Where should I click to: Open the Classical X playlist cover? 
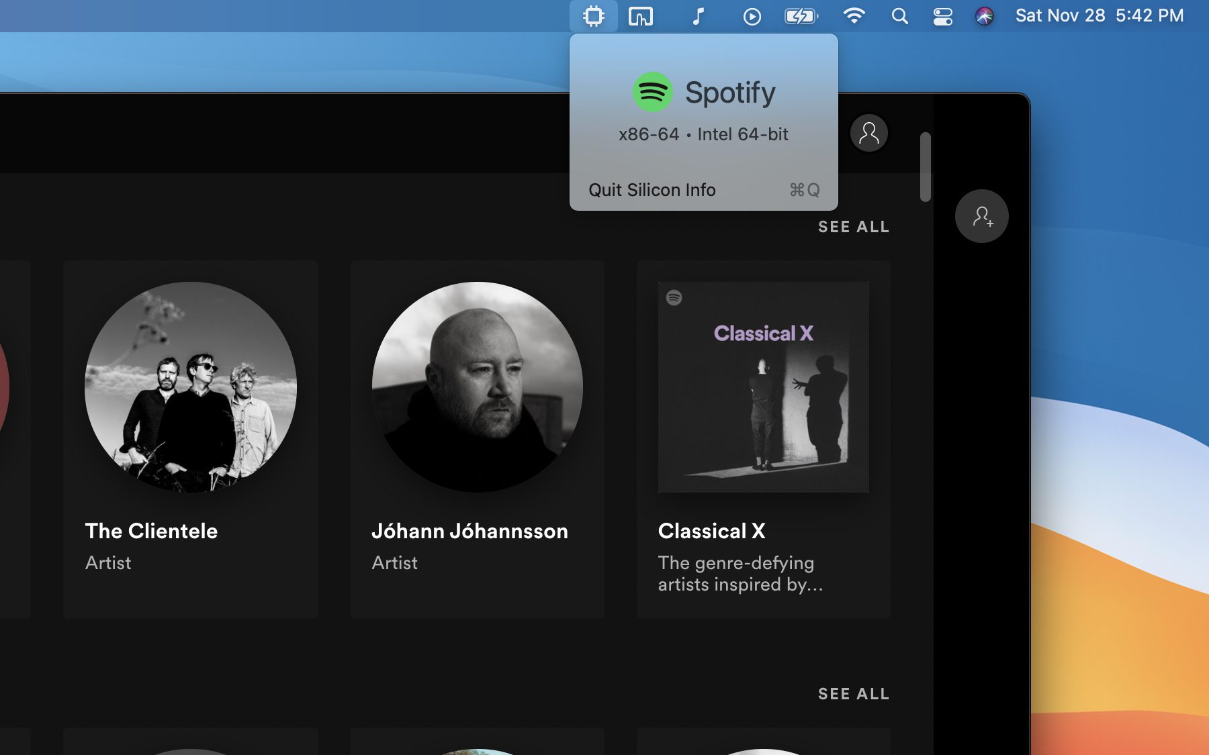[763, 387]
